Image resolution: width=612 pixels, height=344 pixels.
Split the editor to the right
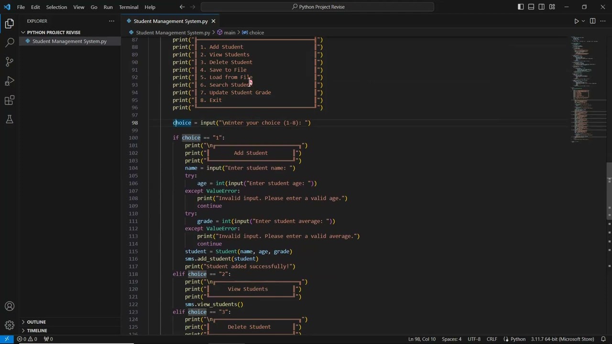(592, 21)
